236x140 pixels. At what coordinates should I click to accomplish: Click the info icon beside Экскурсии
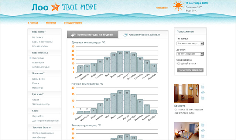tap(30, 58)
